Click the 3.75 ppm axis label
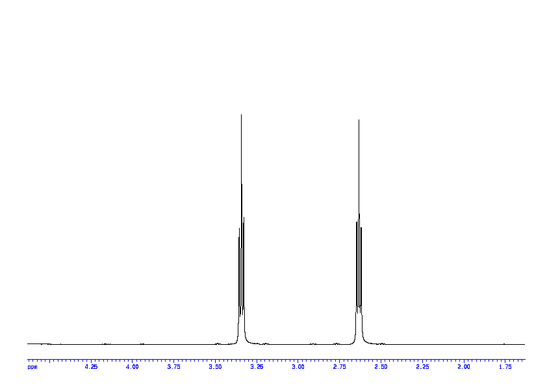This screenshot has height=387, width=547. point(173,367)
